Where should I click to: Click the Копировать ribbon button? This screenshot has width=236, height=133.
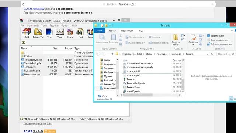[x=102, y=39]
